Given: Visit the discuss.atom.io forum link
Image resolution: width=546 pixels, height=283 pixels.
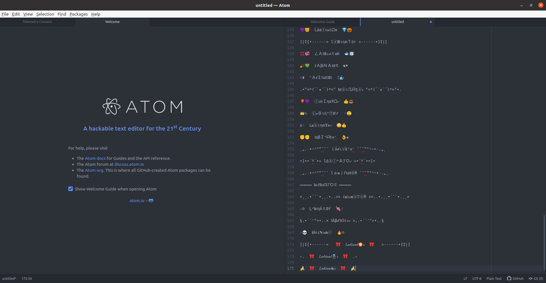Looking at the screenshot, I should 129,164.
